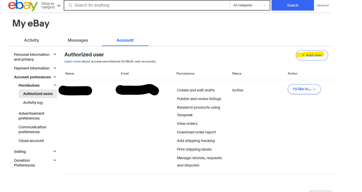Expand the Donation Preferences section
Image resolution: width=362 pixels, height=192 pixels.
point(35,163)
